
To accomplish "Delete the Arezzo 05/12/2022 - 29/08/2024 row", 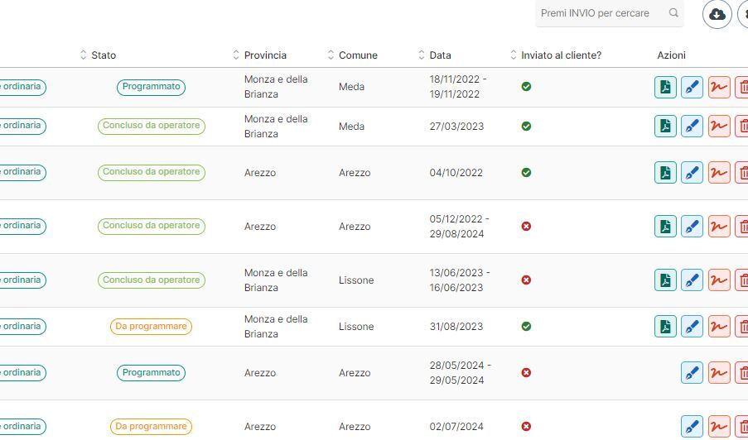I will (x=742, y=227).
